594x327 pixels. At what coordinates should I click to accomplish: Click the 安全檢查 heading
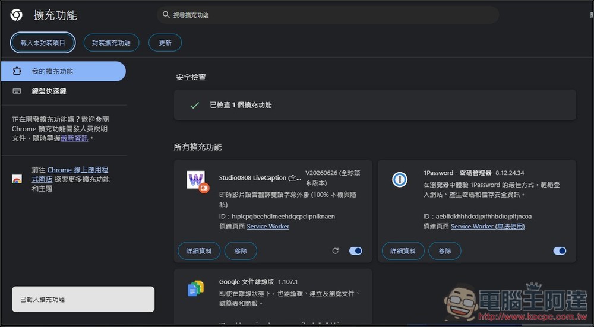[191, 77]
